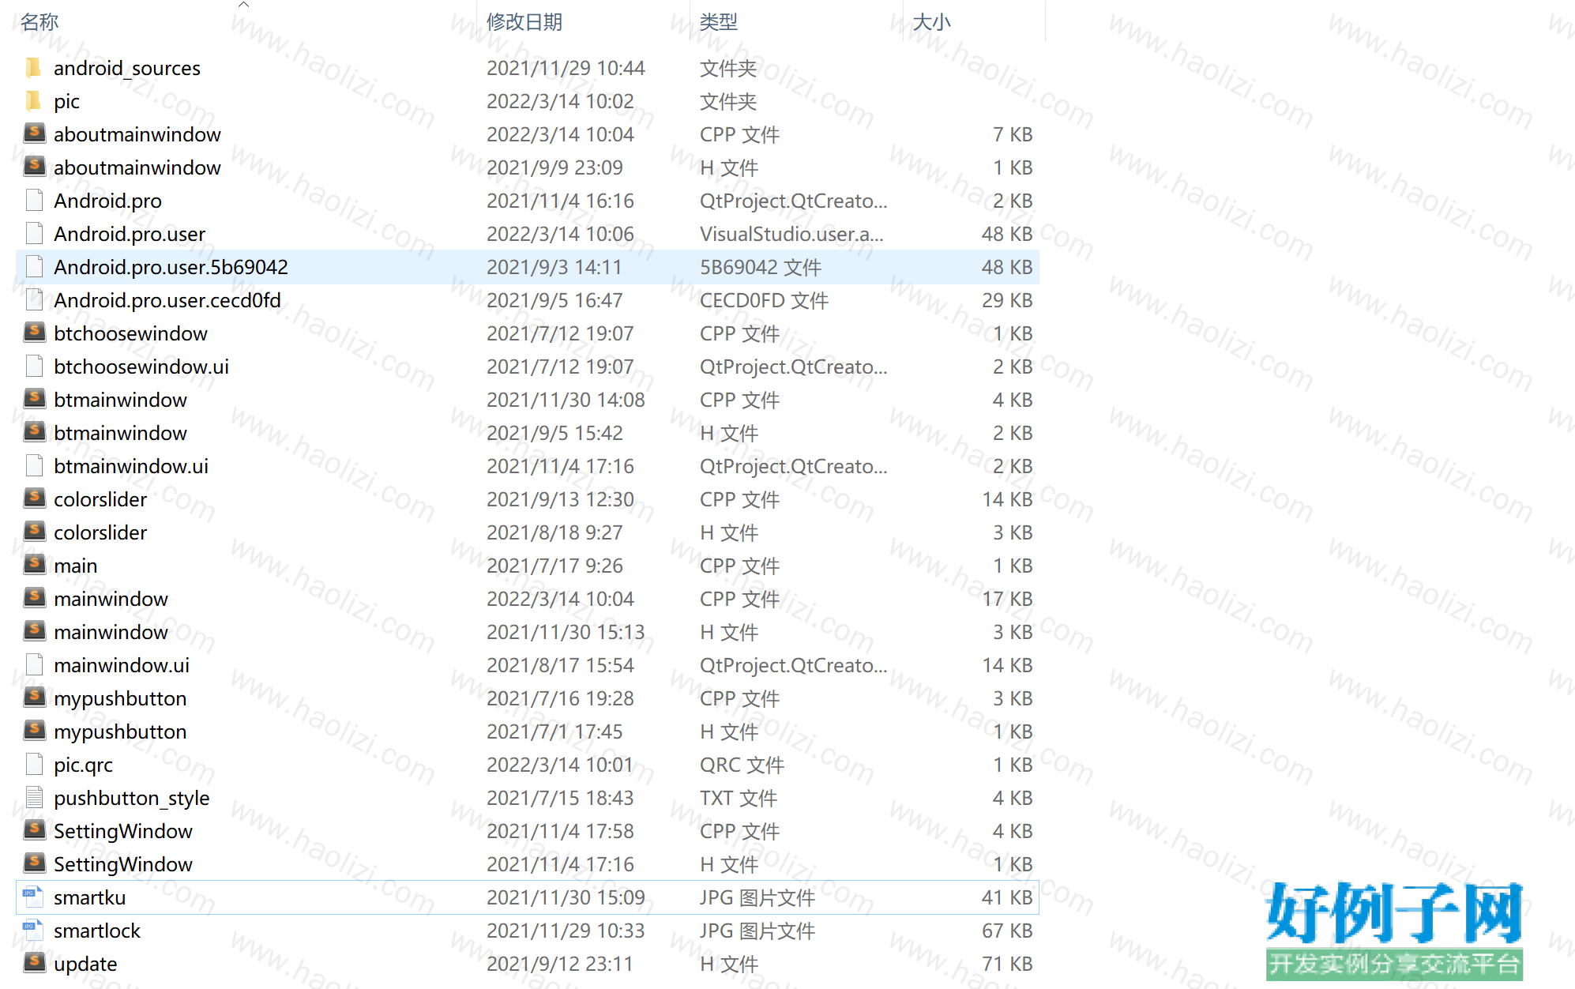The height and width of the screenshot is (989, 1575).
Task: Click the colorslider H file icon
Action: (34, 532)
